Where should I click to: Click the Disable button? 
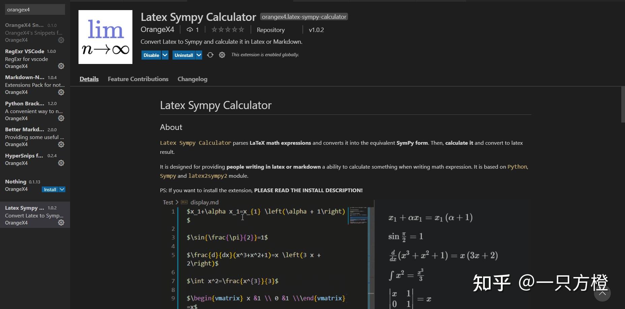coord(151,55)
